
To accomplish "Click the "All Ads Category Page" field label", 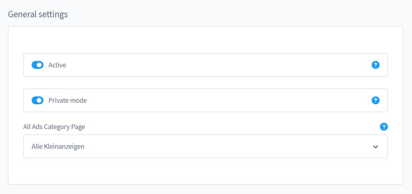I will coord(54,127).
